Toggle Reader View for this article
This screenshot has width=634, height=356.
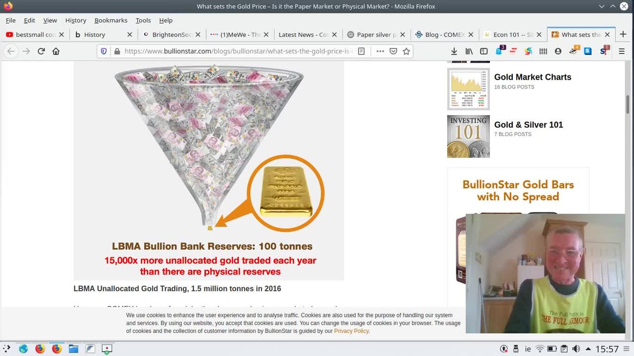(362, 51)
